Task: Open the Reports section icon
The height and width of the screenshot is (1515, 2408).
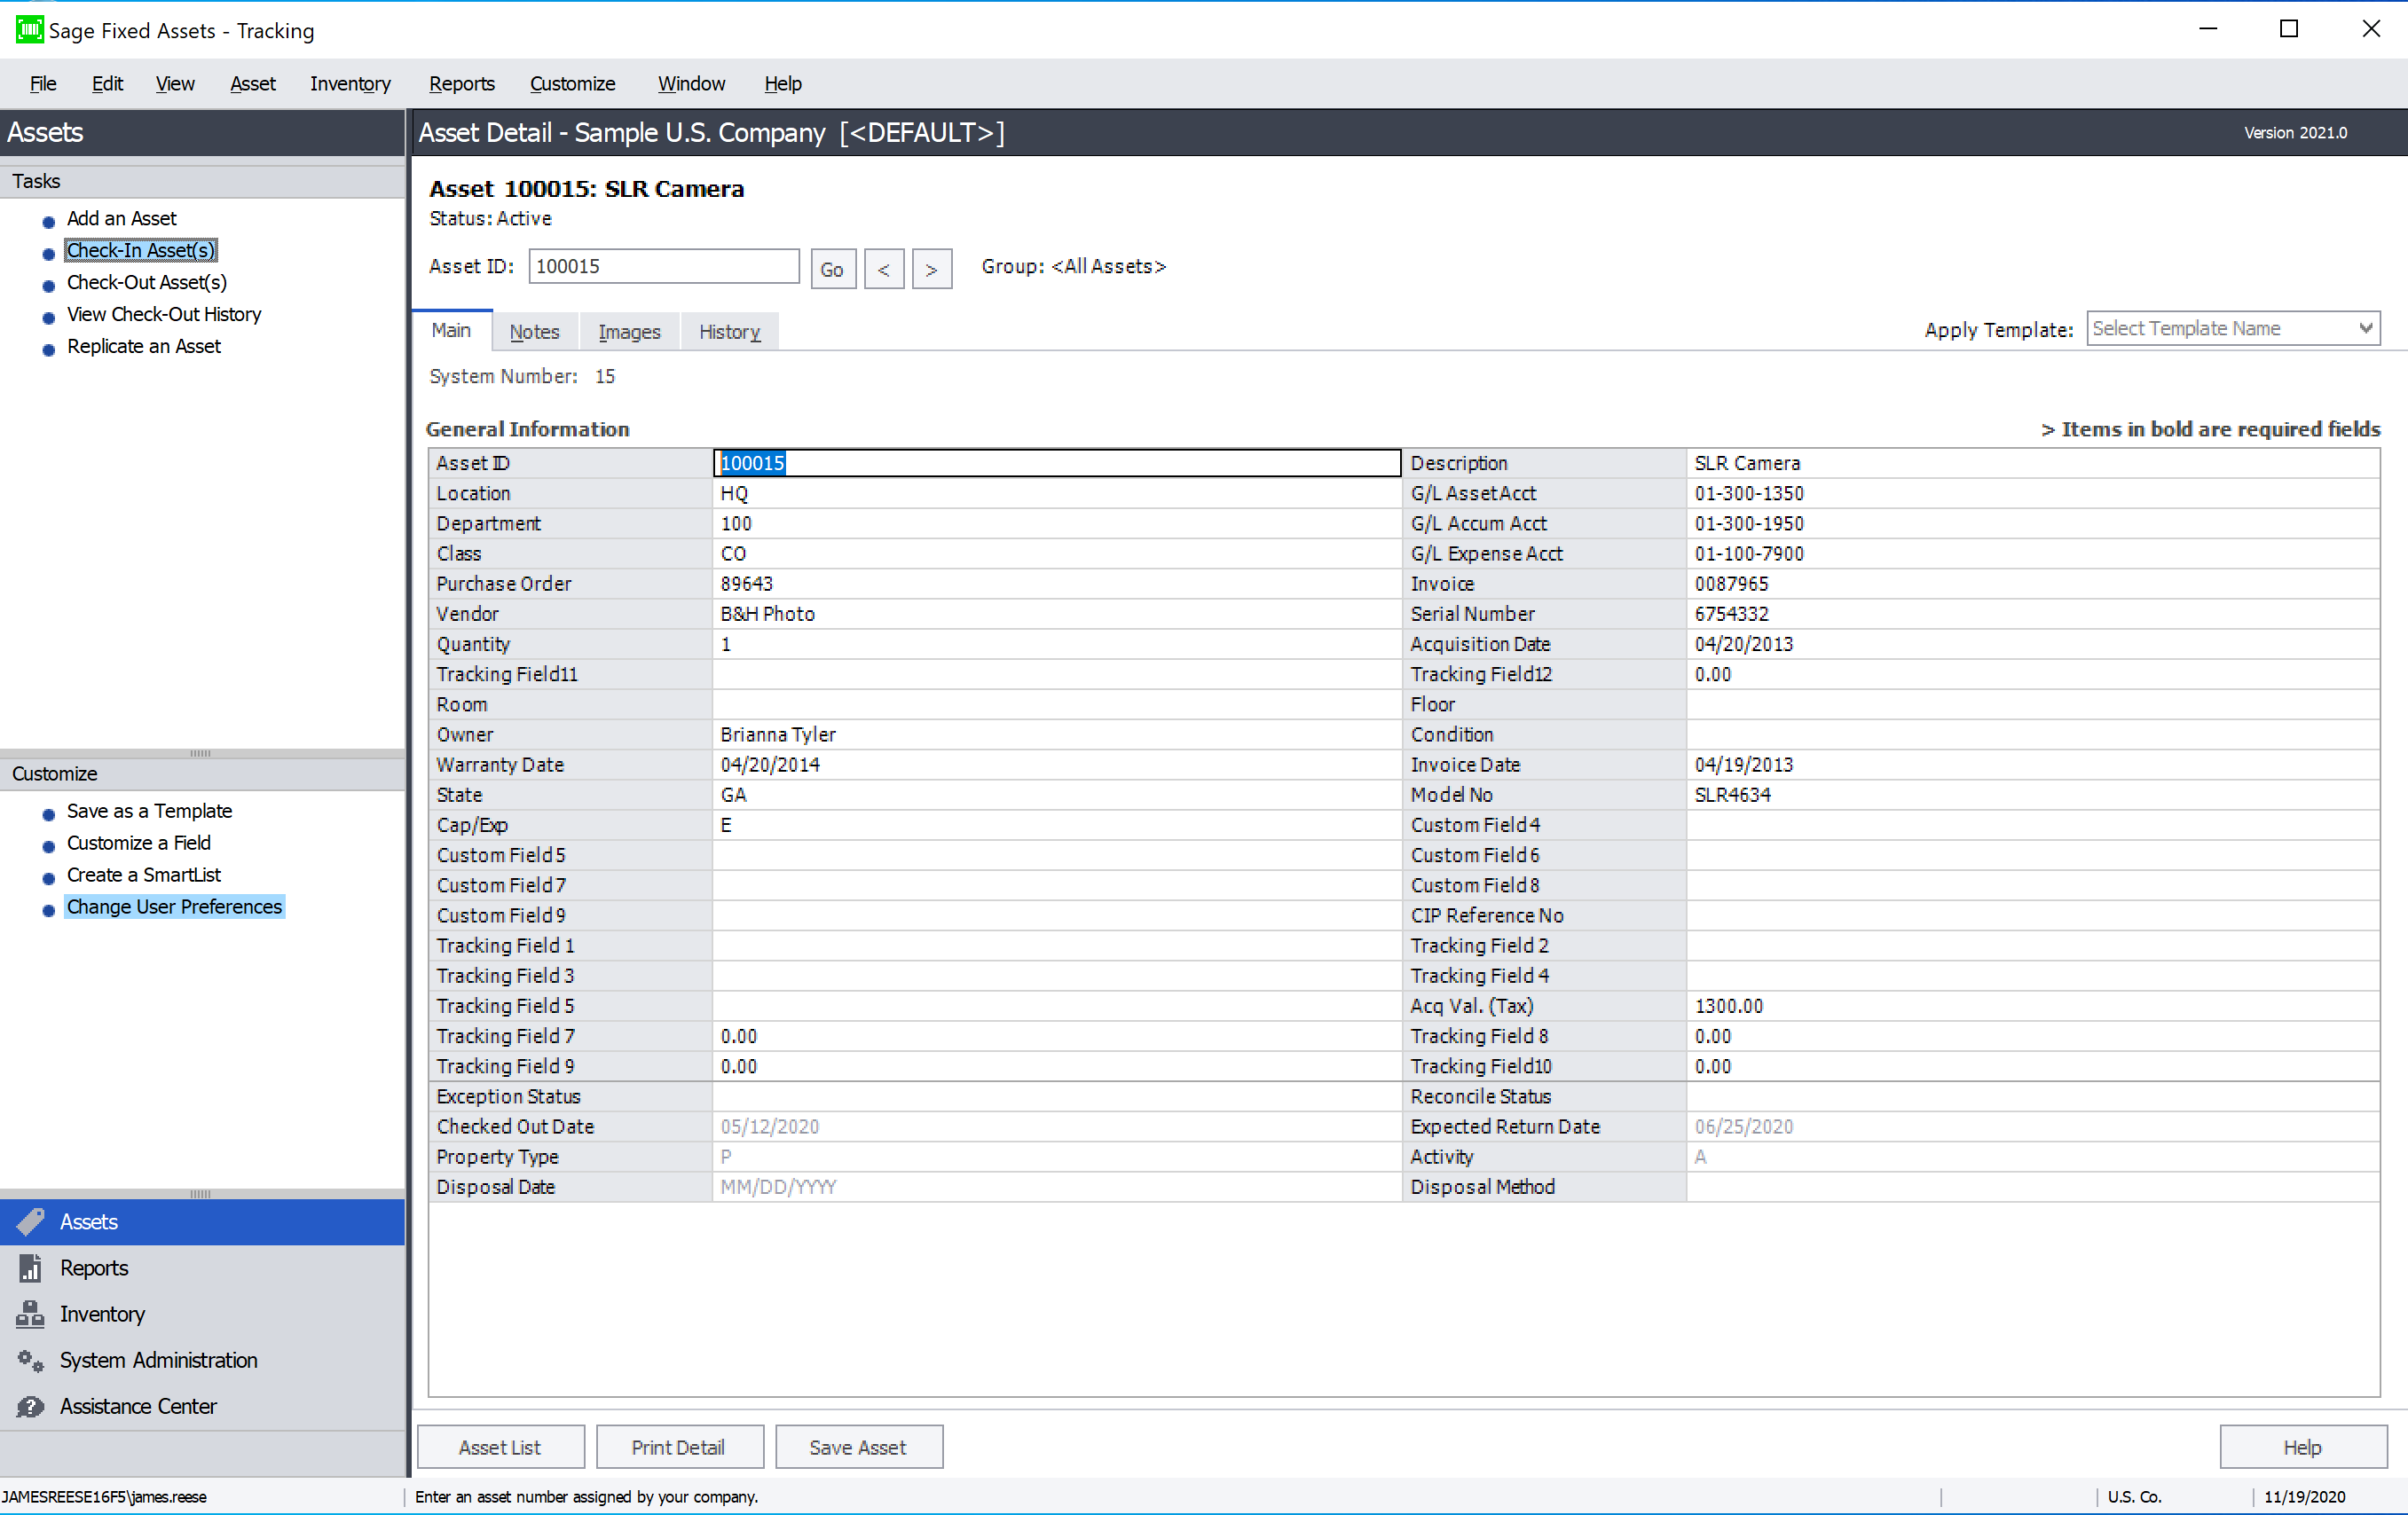Action: [30, 1267]
